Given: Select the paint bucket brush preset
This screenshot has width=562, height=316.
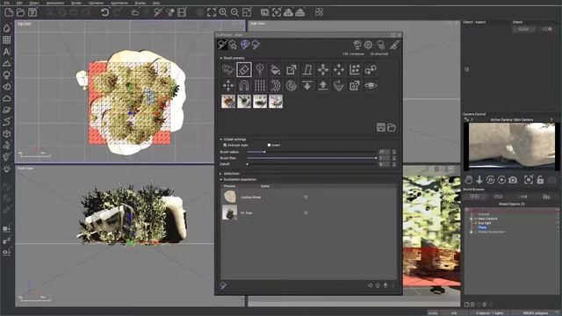Looking at the screenshot, I should coord(276,69).
